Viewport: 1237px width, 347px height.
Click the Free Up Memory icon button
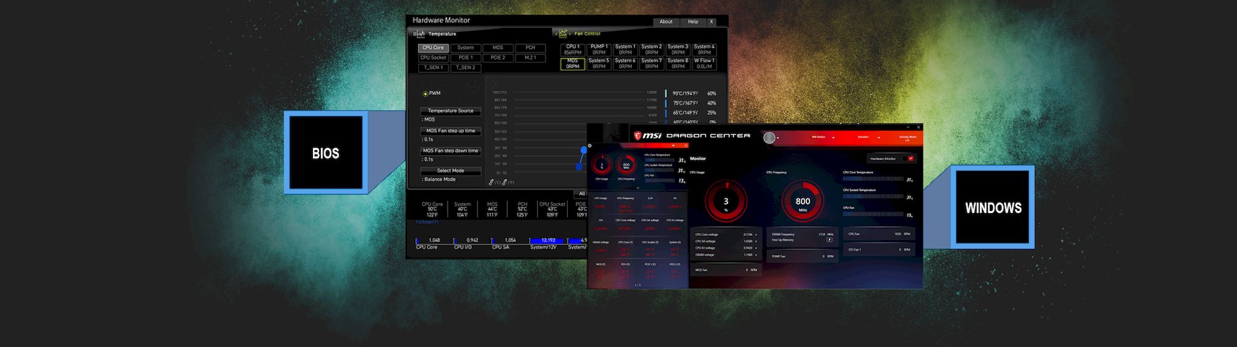pos(830,240)
